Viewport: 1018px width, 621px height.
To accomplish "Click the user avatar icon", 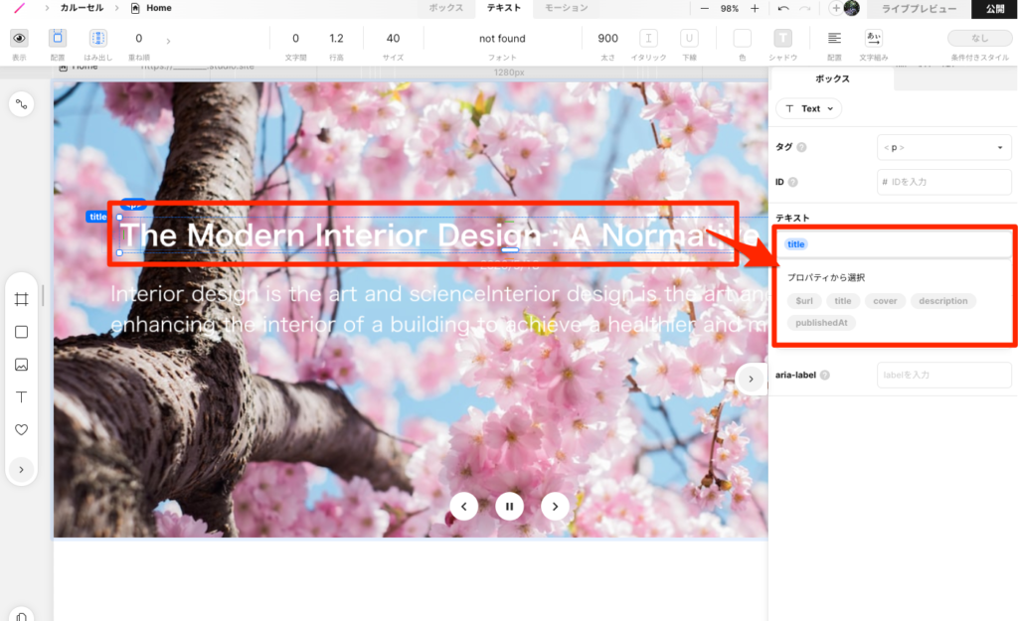I will coord(851,8).
